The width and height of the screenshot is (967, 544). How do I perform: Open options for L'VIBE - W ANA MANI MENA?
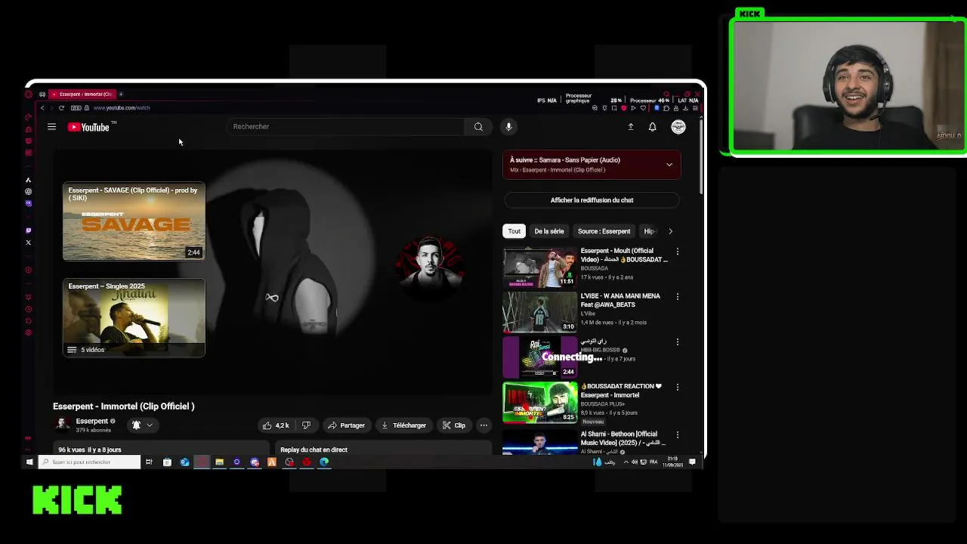point(677,297)
